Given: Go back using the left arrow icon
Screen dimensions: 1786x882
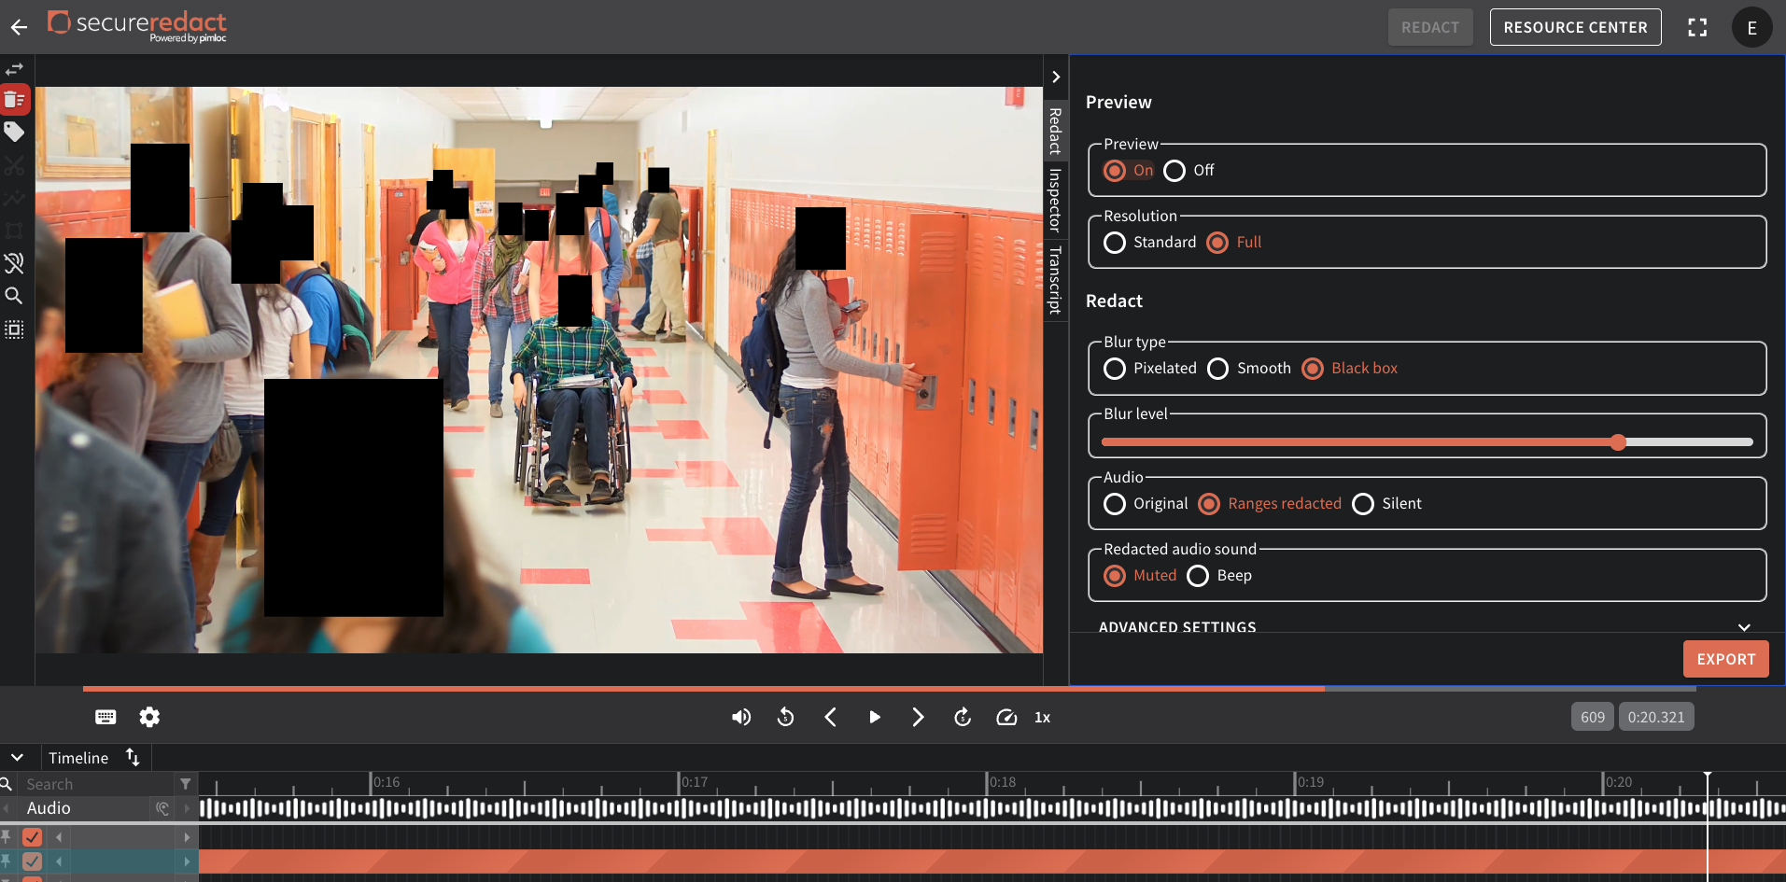Looking at the screenshot, I should [19, 27].
